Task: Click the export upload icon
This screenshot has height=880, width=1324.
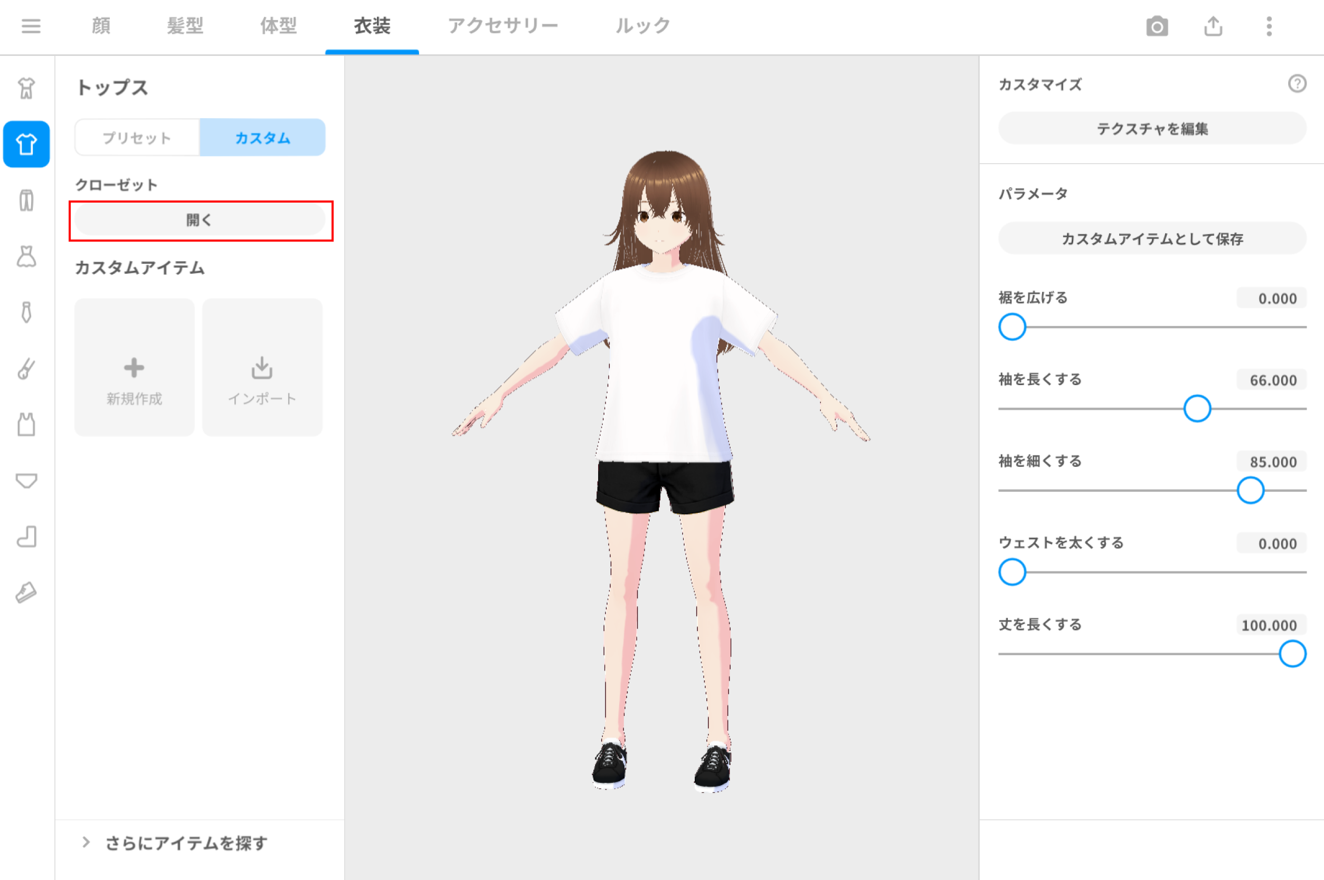Action: click(x=1213, y=26)
